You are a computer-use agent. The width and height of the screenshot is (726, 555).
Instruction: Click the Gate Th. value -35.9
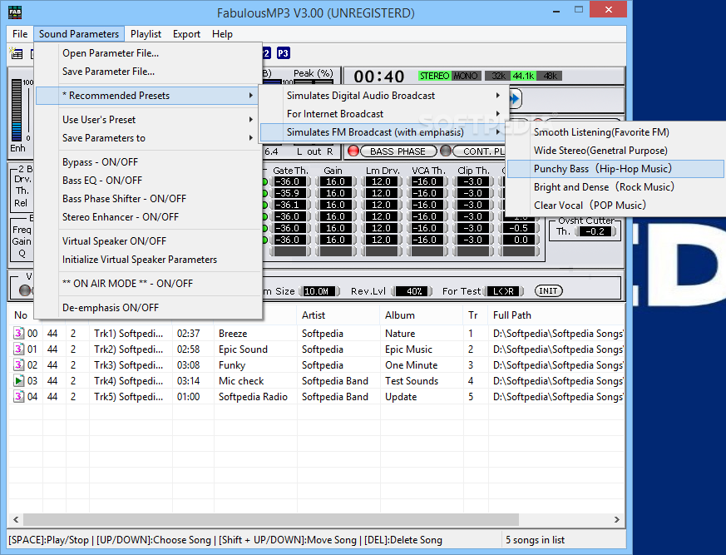pos(289,193)
